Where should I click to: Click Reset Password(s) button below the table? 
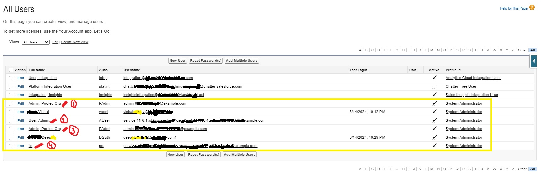pyautogui.click(x=204, y=155)
